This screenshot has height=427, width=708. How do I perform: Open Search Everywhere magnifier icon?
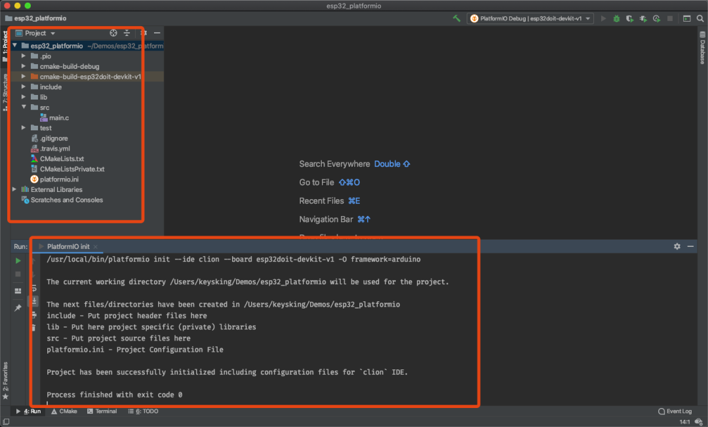click(x=699, y=19)
